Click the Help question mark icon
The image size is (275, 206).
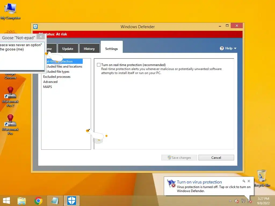pyautogui.click(x=222, y=48)
